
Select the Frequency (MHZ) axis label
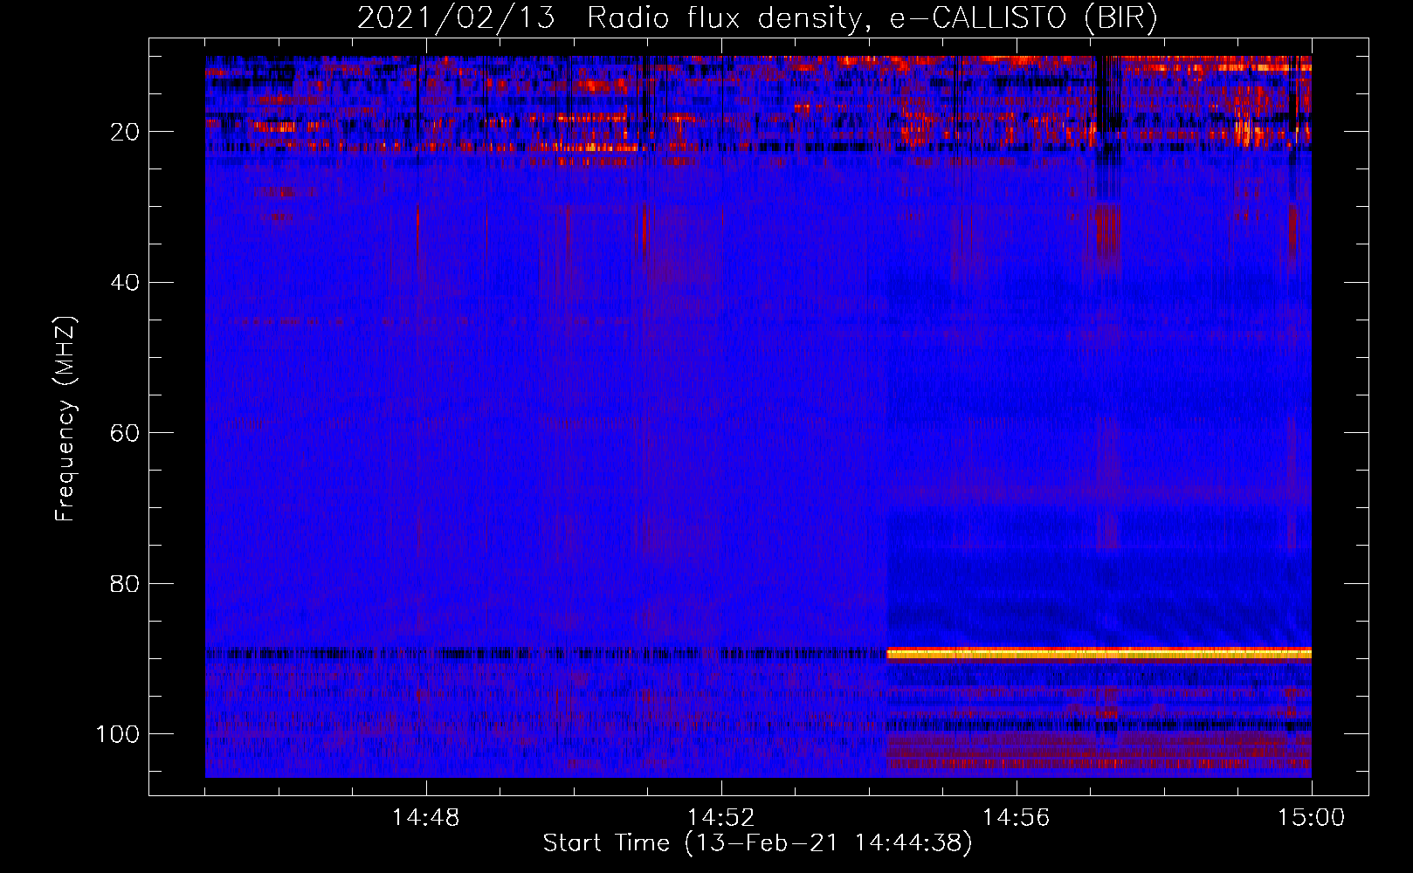65,418
